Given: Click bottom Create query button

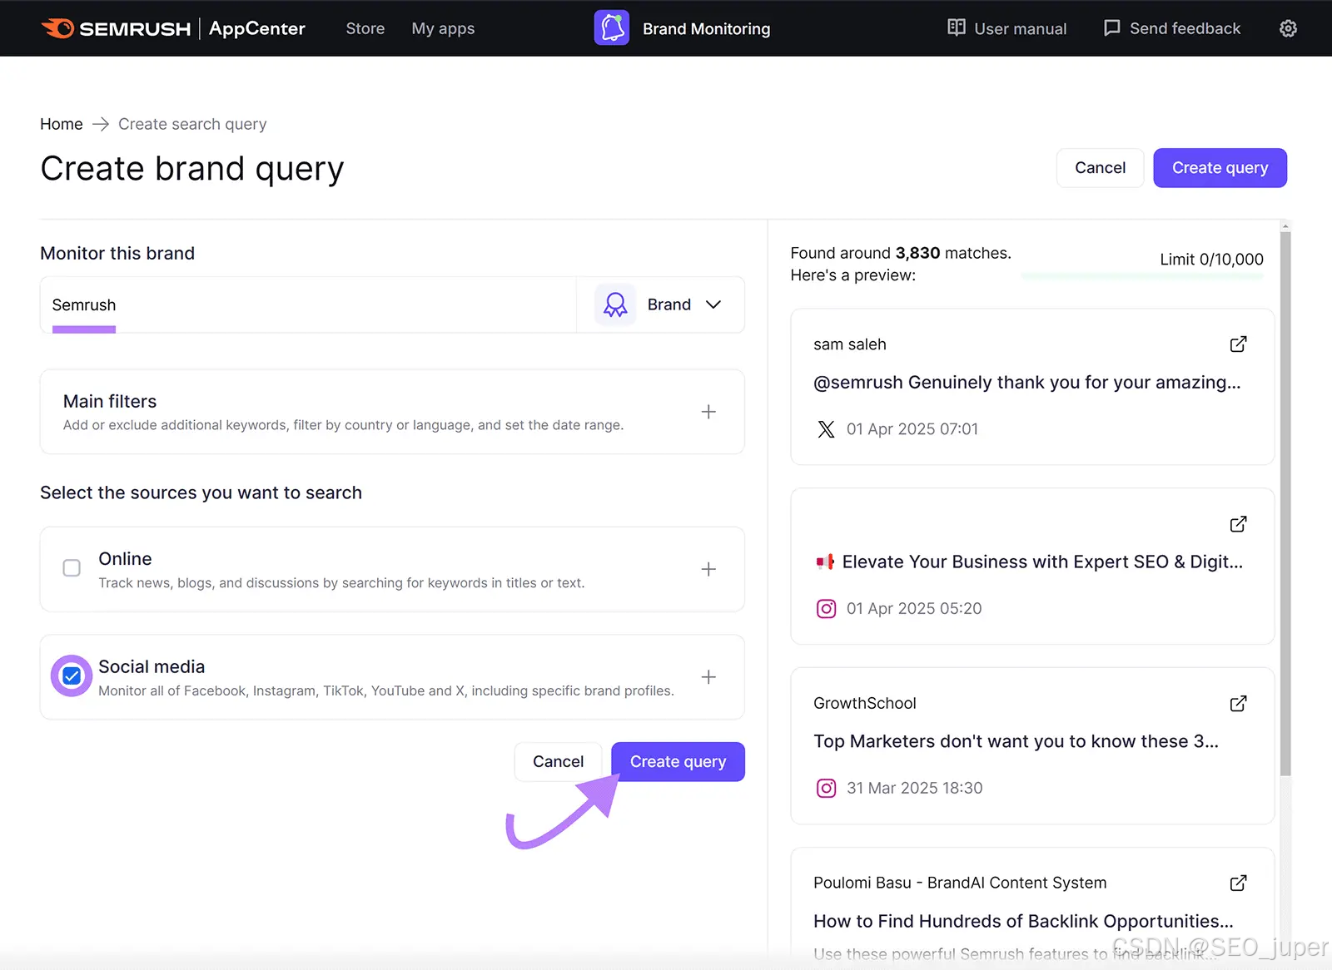Looking at the screenshot, I should click(678, 762).
